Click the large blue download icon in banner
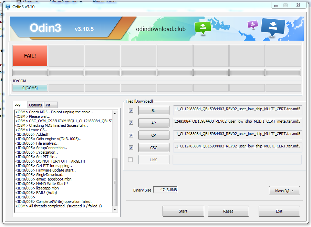Image resolution: width=311 pixels, height=227 pixels. (273, 28)
